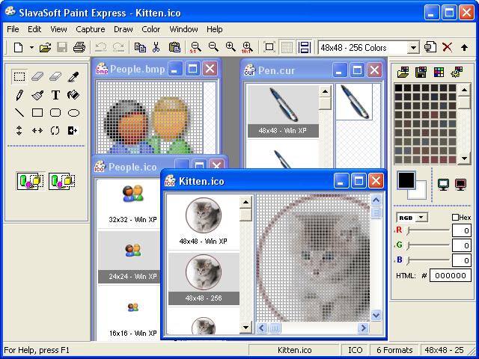Click the printer icon in toolbar
This screenshot has width=479, height=359.
[x=79, y=47]
